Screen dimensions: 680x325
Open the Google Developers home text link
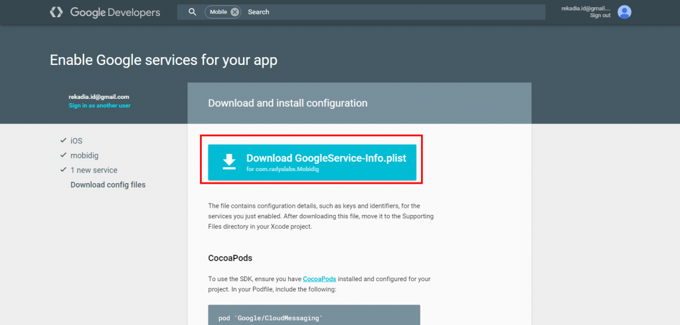pyautogui.click(x=116, y=13)
